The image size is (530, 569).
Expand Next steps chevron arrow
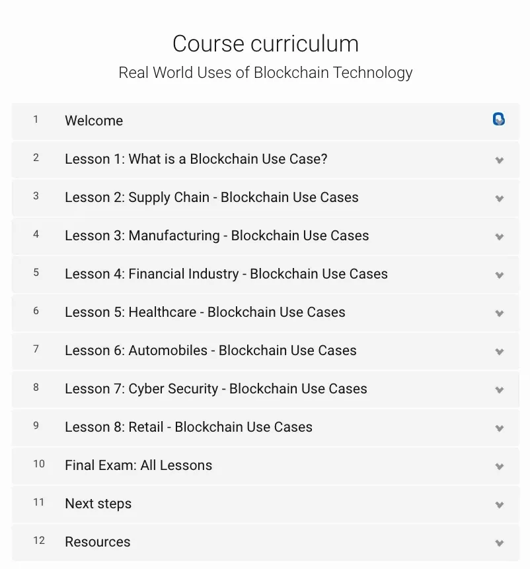click(500, 505)
